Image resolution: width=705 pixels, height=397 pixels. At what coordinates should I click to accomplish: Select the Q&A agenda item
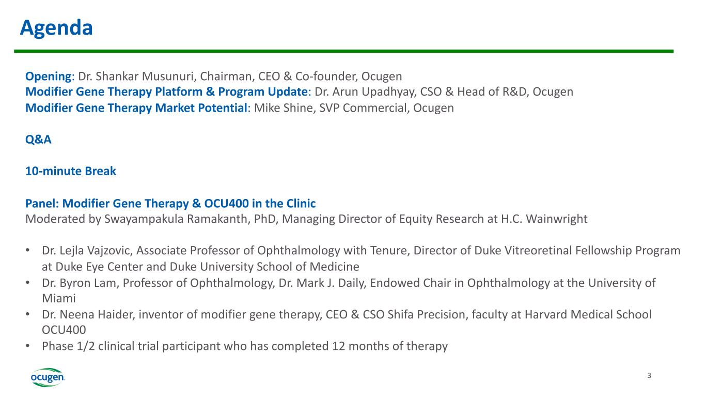click(38, 140)
